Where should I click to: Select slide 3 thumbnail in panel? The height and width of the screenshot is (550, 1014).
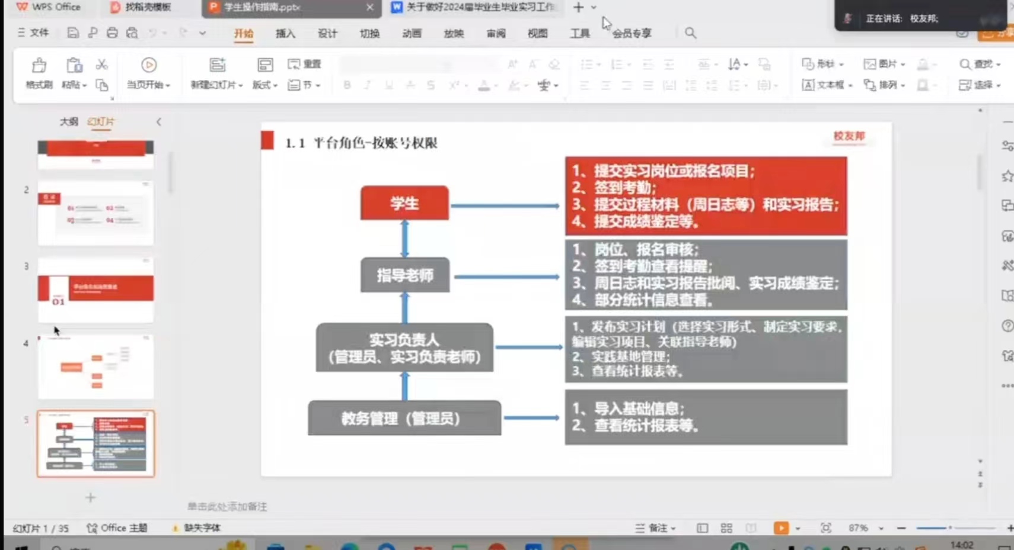pos(95,290)
